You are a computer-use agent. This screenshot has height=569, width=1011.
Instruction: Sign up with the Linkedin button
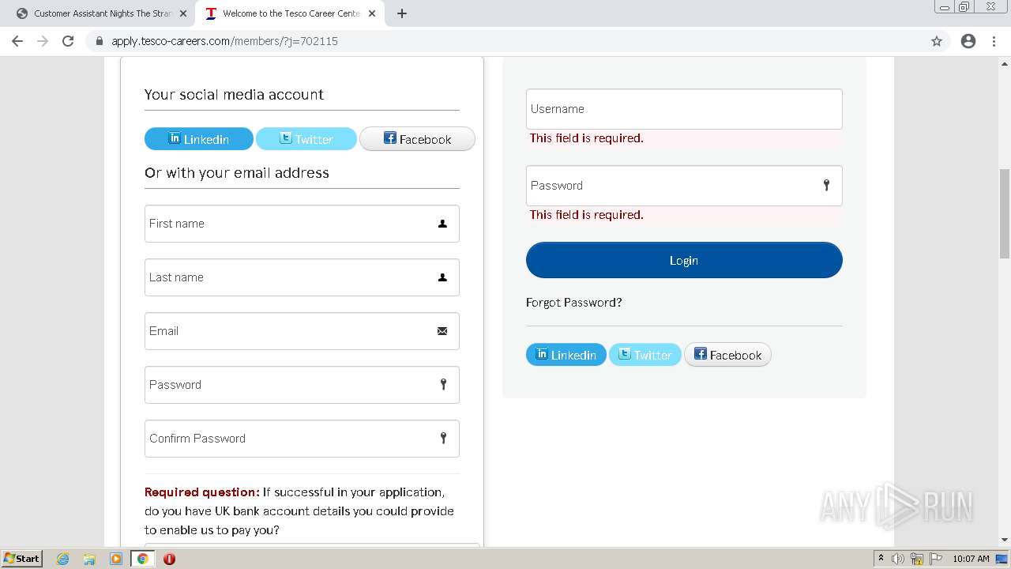tap(199, 139)
